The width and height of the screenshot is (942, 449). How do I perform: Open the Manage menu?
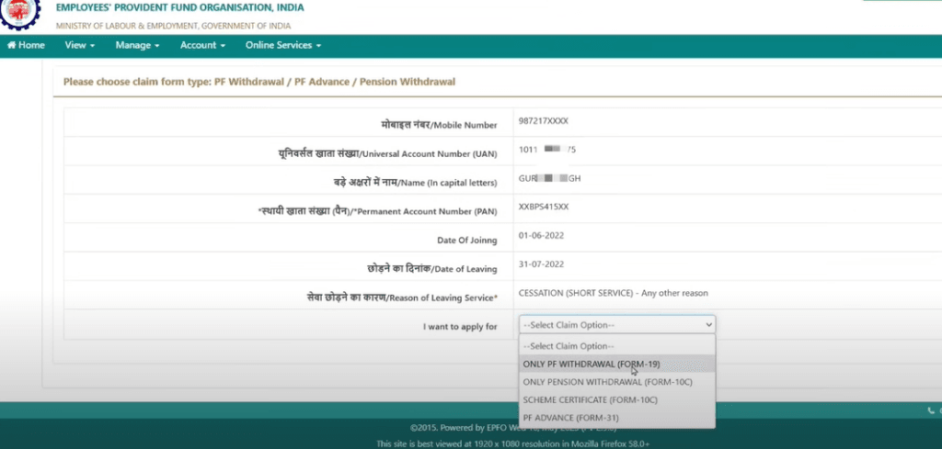[x=137, y=45]
